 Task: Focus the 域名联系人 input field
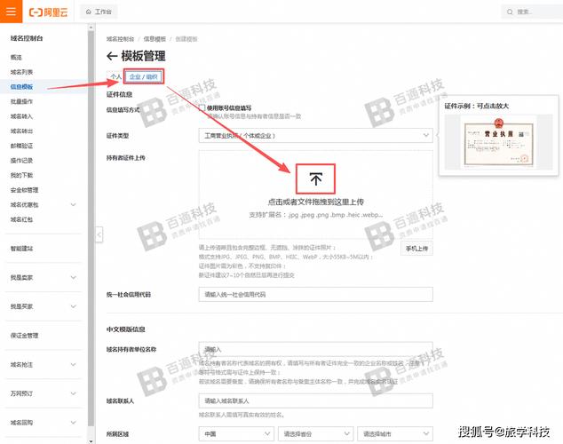(315, 400)
